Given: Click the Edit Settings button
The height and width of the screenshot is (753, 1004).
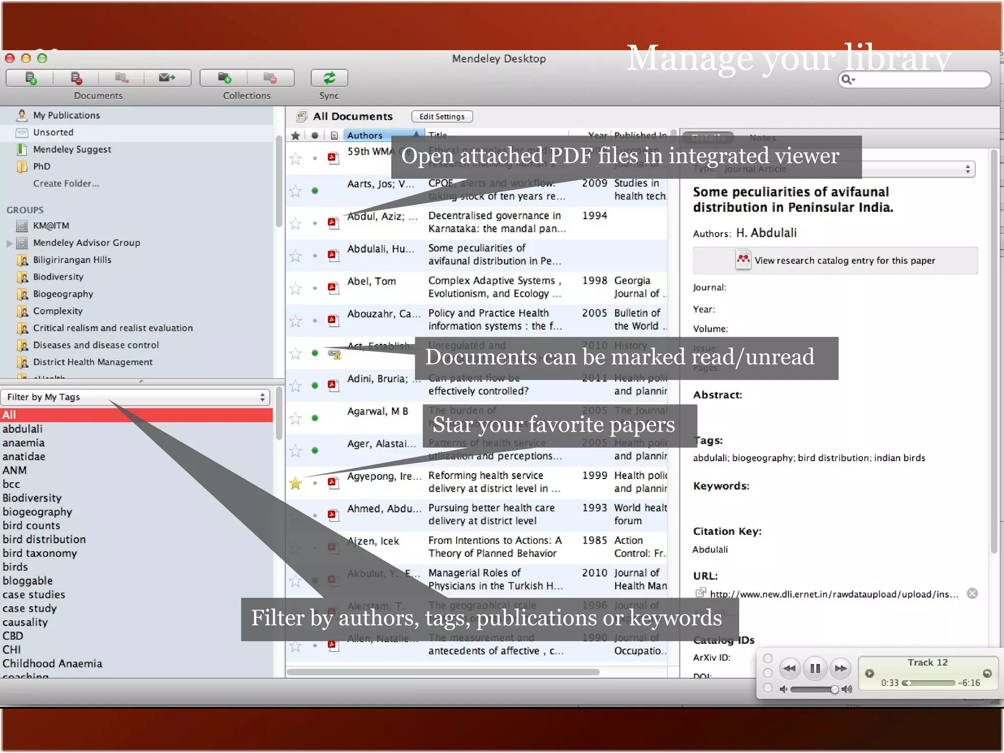Looking at the screenshot, I should click(442, 117).
